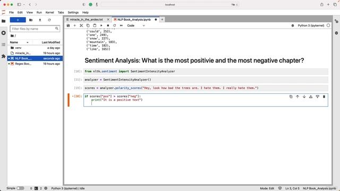Open the Tabs menu
This screenshot has width=340, height=191.
[x=61, y=12]
